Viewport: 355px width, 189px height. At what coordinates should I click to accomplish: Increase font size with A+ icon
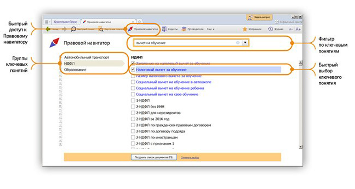298,29
